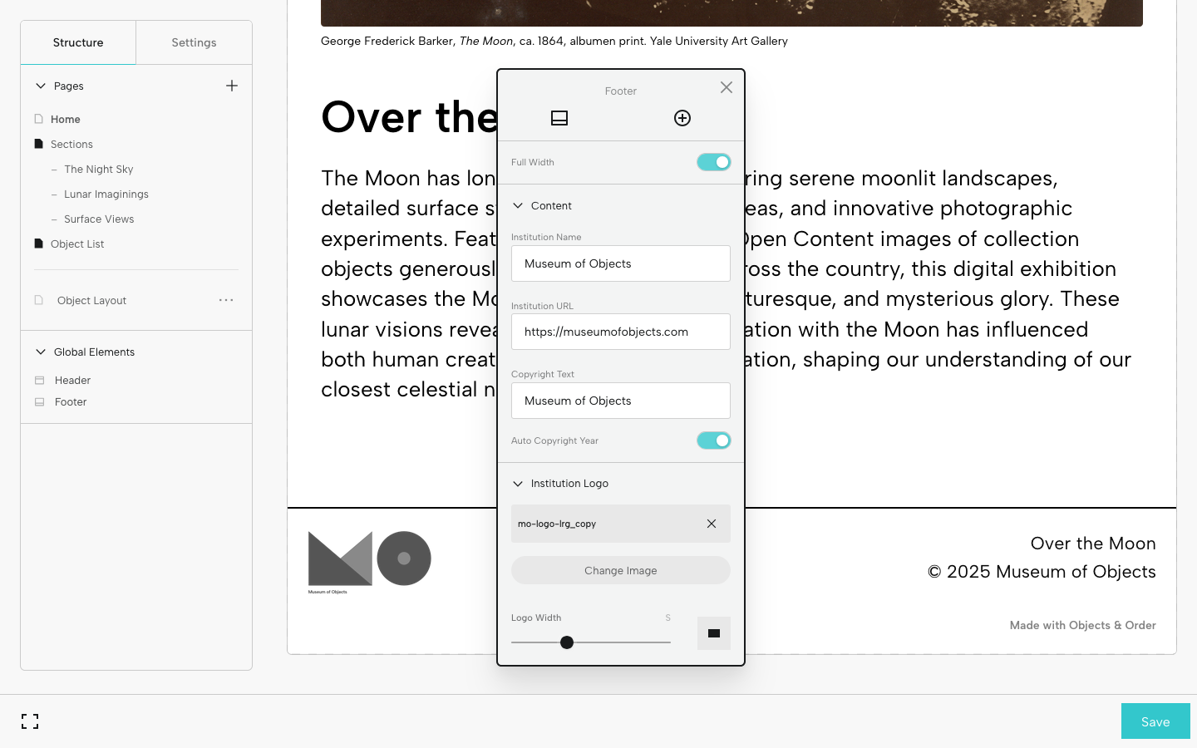1197x748 pixels.
Task: Click the plus icon to add a footer element
Action: coord(682,118)
